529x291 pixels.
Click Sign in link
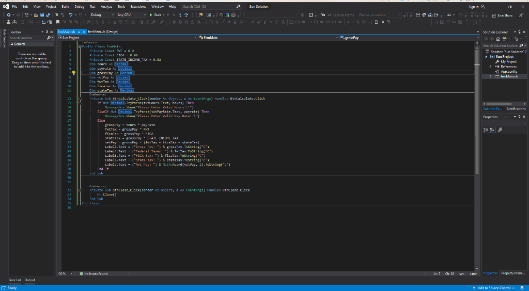pyautogui.click(x=473, y=7)
